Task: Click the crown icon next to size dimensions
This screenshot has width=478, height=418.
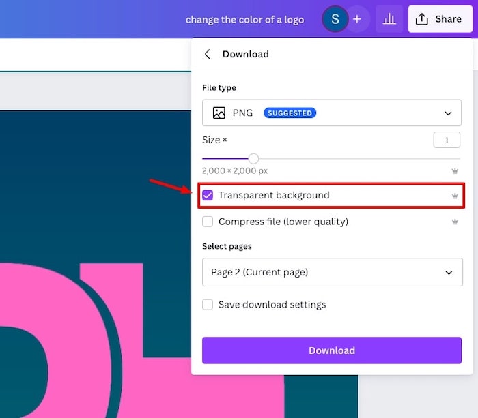Action: coord(455,170)
